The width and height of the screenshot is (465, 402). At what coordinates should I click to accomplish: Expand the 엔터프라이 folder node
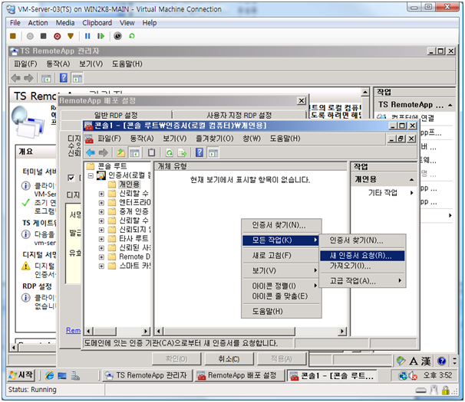click(101, 203)
